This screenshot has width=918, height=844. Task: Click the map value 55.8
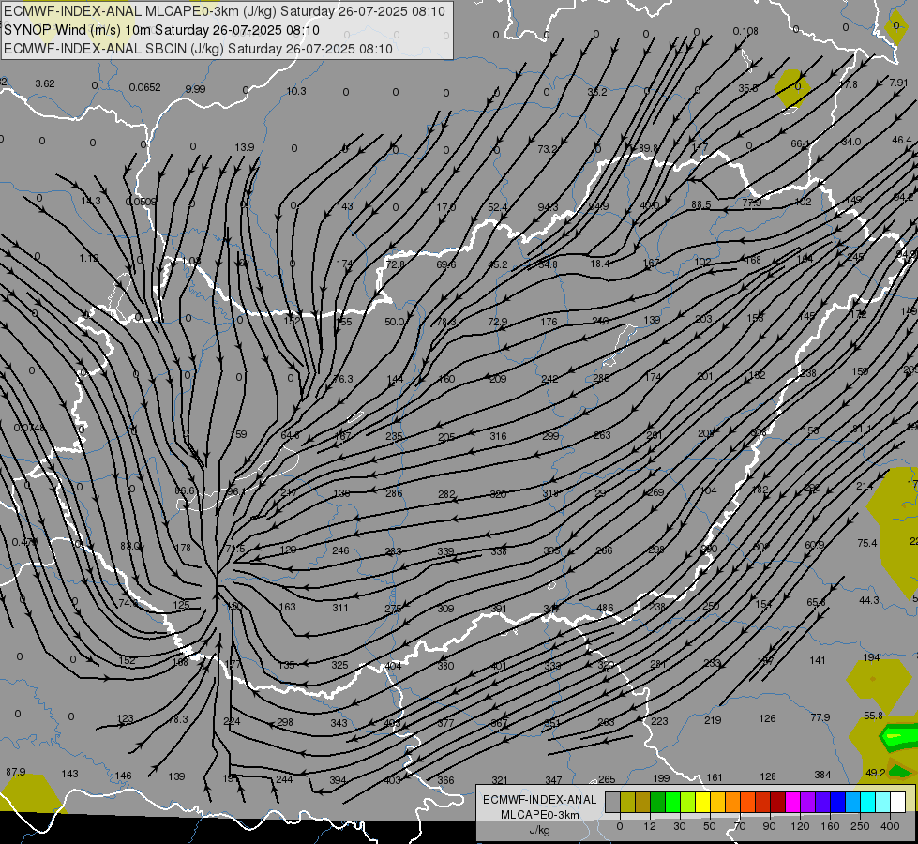click(x=873, y=716)
